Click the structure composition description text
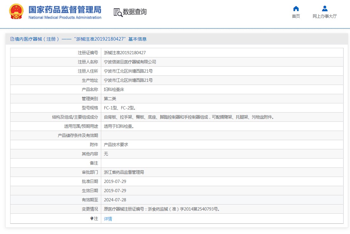The height and width of the screenshot is (234, 350). pos(189,117)
